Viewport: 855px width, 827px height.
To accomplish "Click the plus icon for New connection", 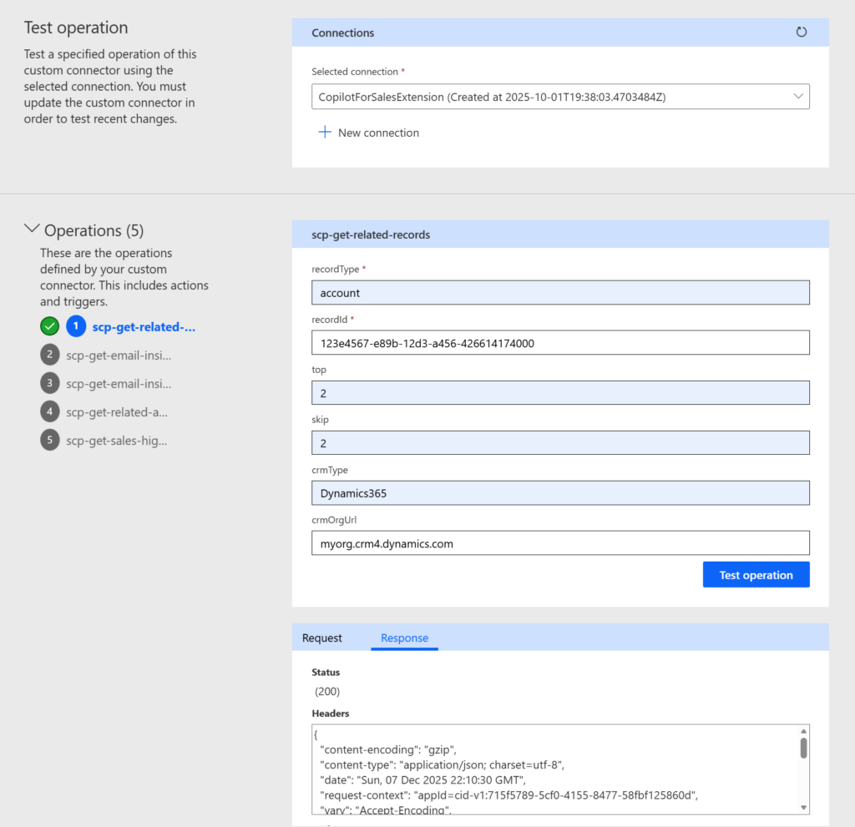I will [325, 133].
